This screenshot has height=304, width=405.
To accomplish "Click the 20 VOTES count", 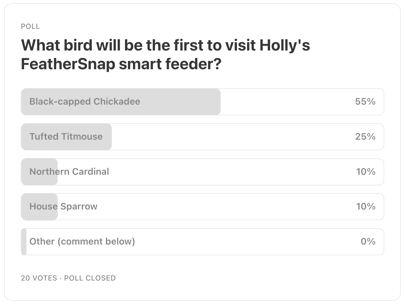I will tap(39, 278).
